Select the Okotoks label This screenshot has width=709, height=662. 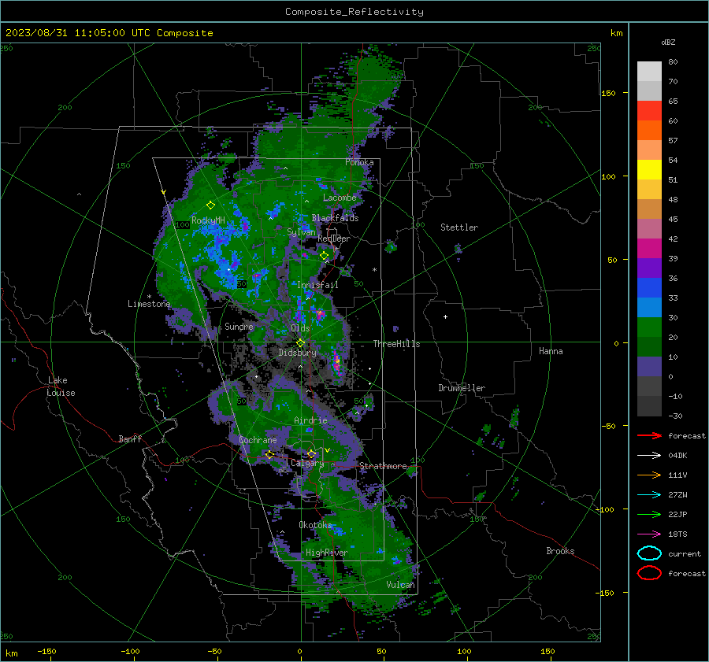pyautogui.click(x=315, y=525)
